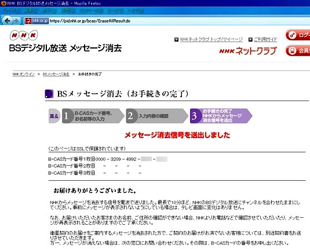
Task: Click the B-CASカード番号3枚目 row
Action: tap(95, 173)
